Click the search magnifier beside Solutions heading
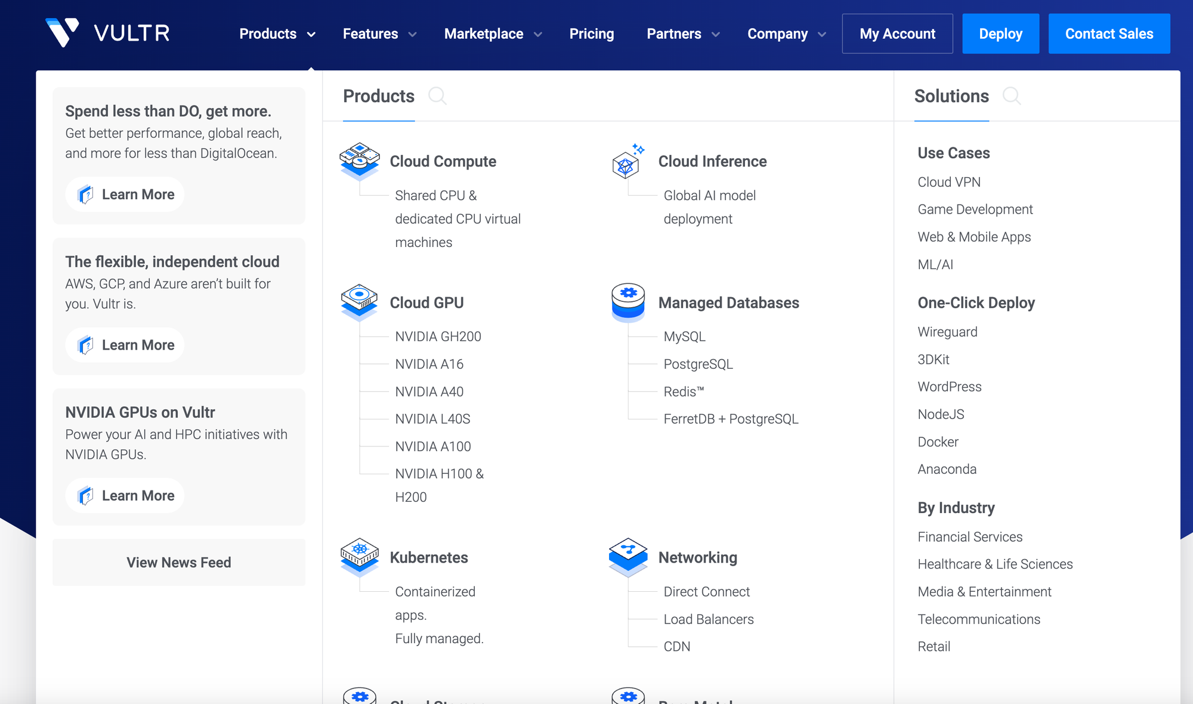1193x704 pixels. (1012, 96)
